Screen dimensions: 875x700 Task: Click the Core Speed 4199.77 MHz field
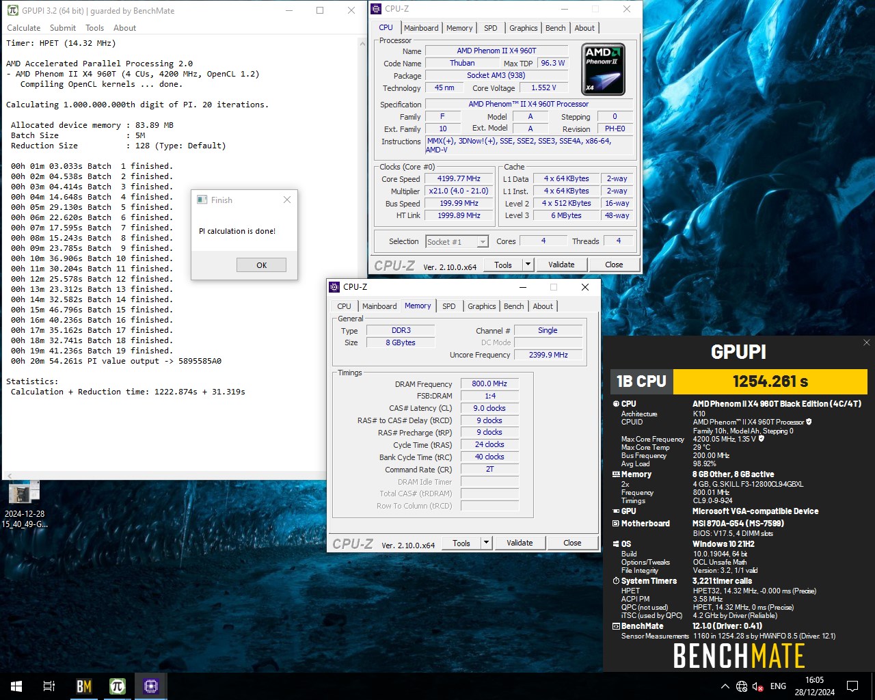click(459, 178)
